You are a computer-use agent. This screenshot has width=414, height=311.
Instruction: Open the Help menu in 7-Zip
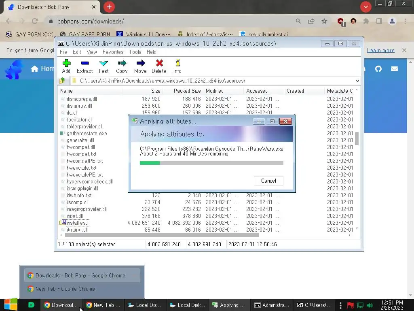click(152, 52)
